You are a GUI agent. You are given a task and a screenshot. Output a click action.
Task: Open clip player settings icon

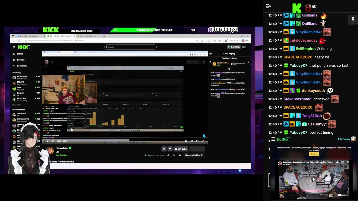[x=203, y=141]
